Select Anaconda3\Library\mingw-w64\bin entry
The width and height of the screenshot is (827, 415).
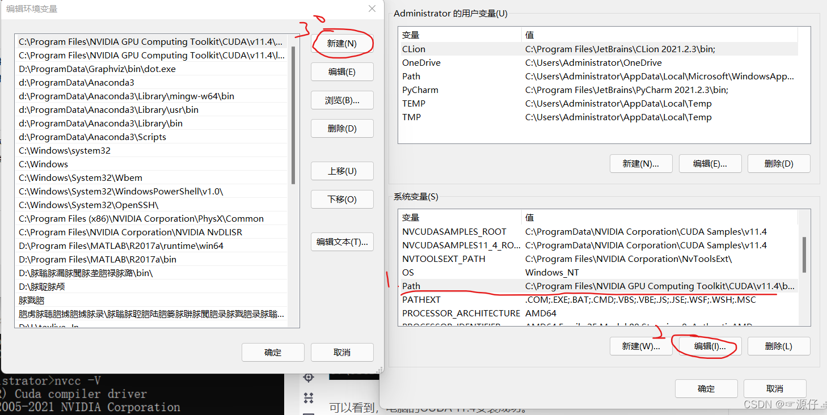[x=152, y=96]
